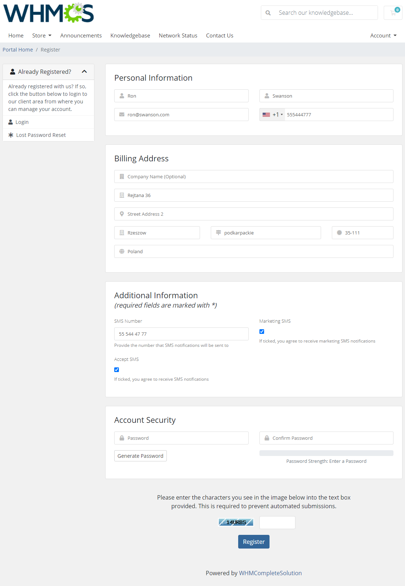Click the phone number field 555444777
Screen dimensions: 405x586
coord(339,115)
